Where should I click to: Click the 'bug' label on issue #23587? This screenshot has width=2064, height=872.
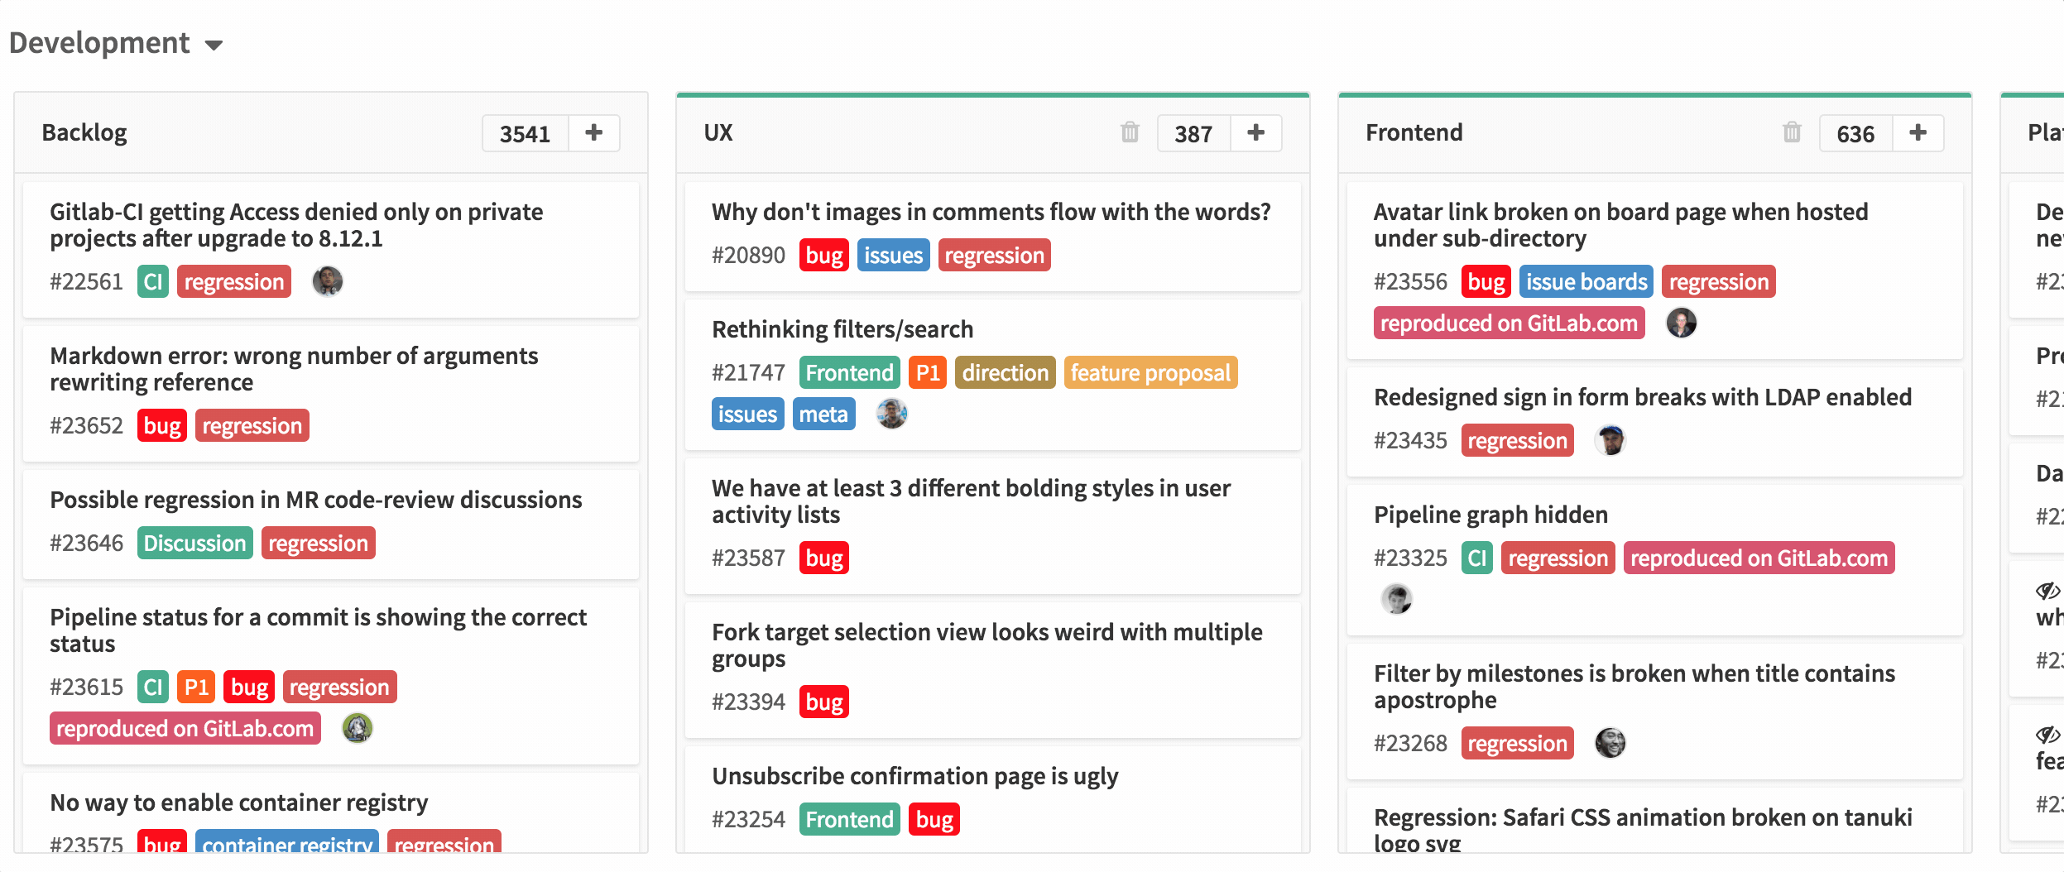point(824,558)
